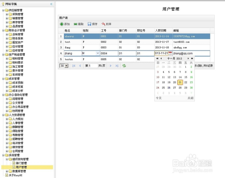Click the 十一月 2013 calendar title
Image resolution: width=225 pixels, height=178 pixels.
point(175,58)
